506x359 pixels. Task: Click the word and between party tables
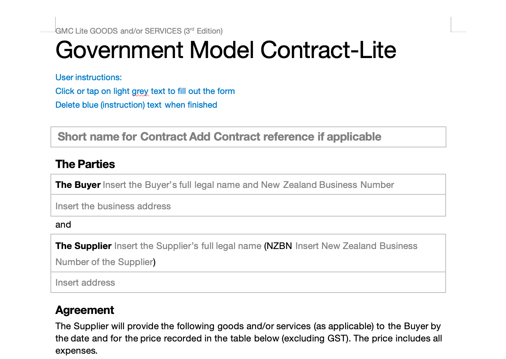[63, 225]
